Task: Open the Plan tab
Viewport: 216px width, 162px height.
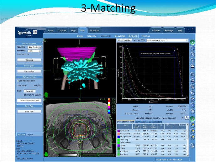Action: click(83, 31)
